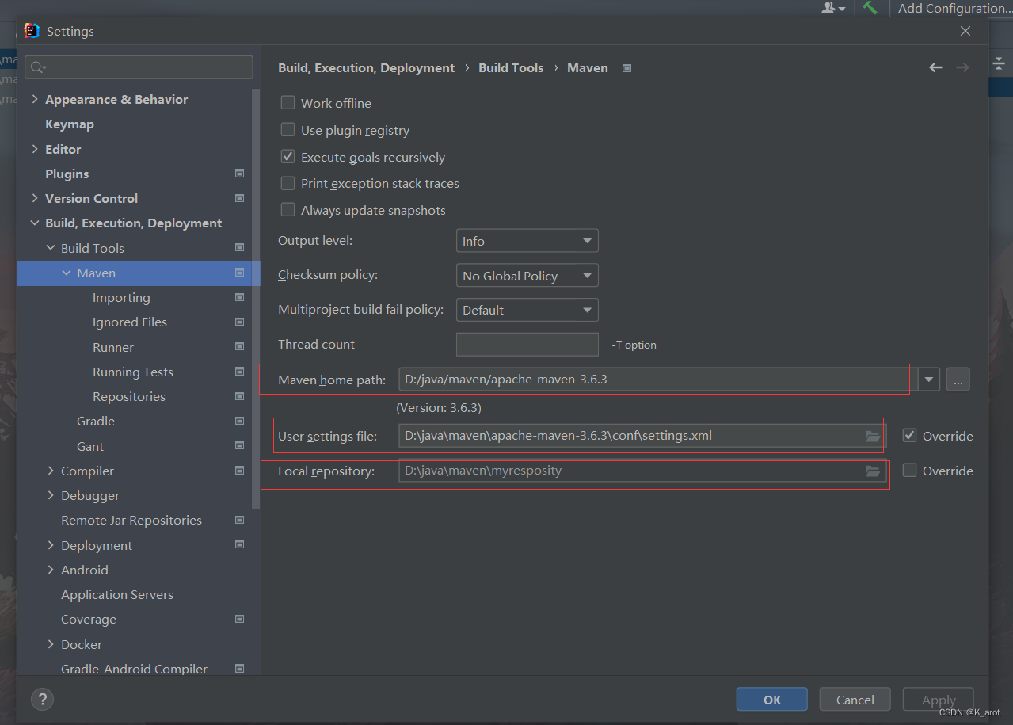Click the project icon beside Gant

(x=240, y=446)
